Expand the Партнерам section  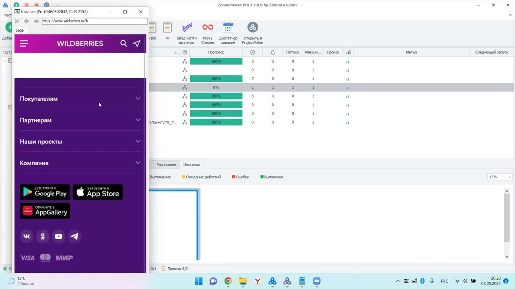[80, 120]
